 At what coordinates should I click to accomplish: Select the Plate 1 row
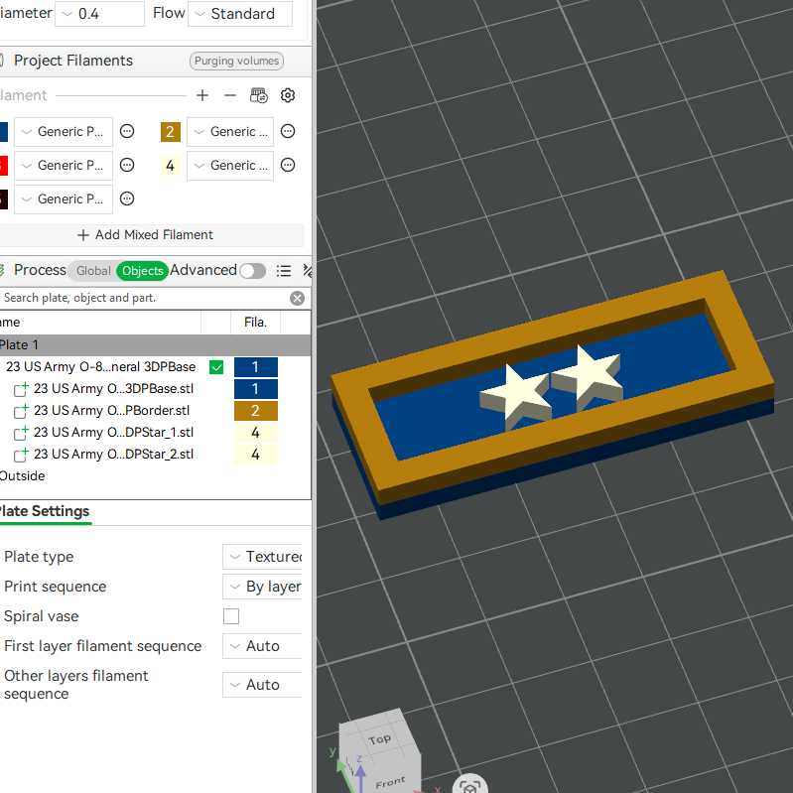[155, 345]
